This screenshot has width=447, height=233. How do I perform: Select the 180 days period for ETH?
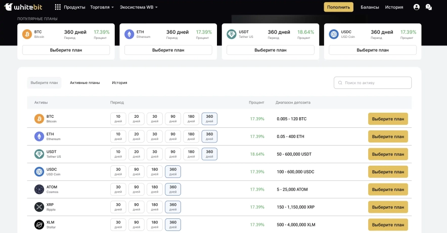[x=191, y=136]
